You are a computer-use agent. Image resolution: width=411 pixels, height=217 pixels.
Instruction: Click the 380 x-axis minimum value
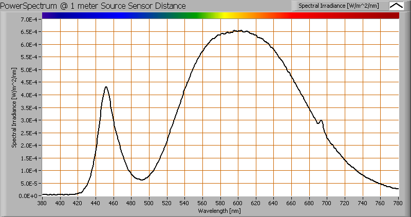[x=42, y=203]
